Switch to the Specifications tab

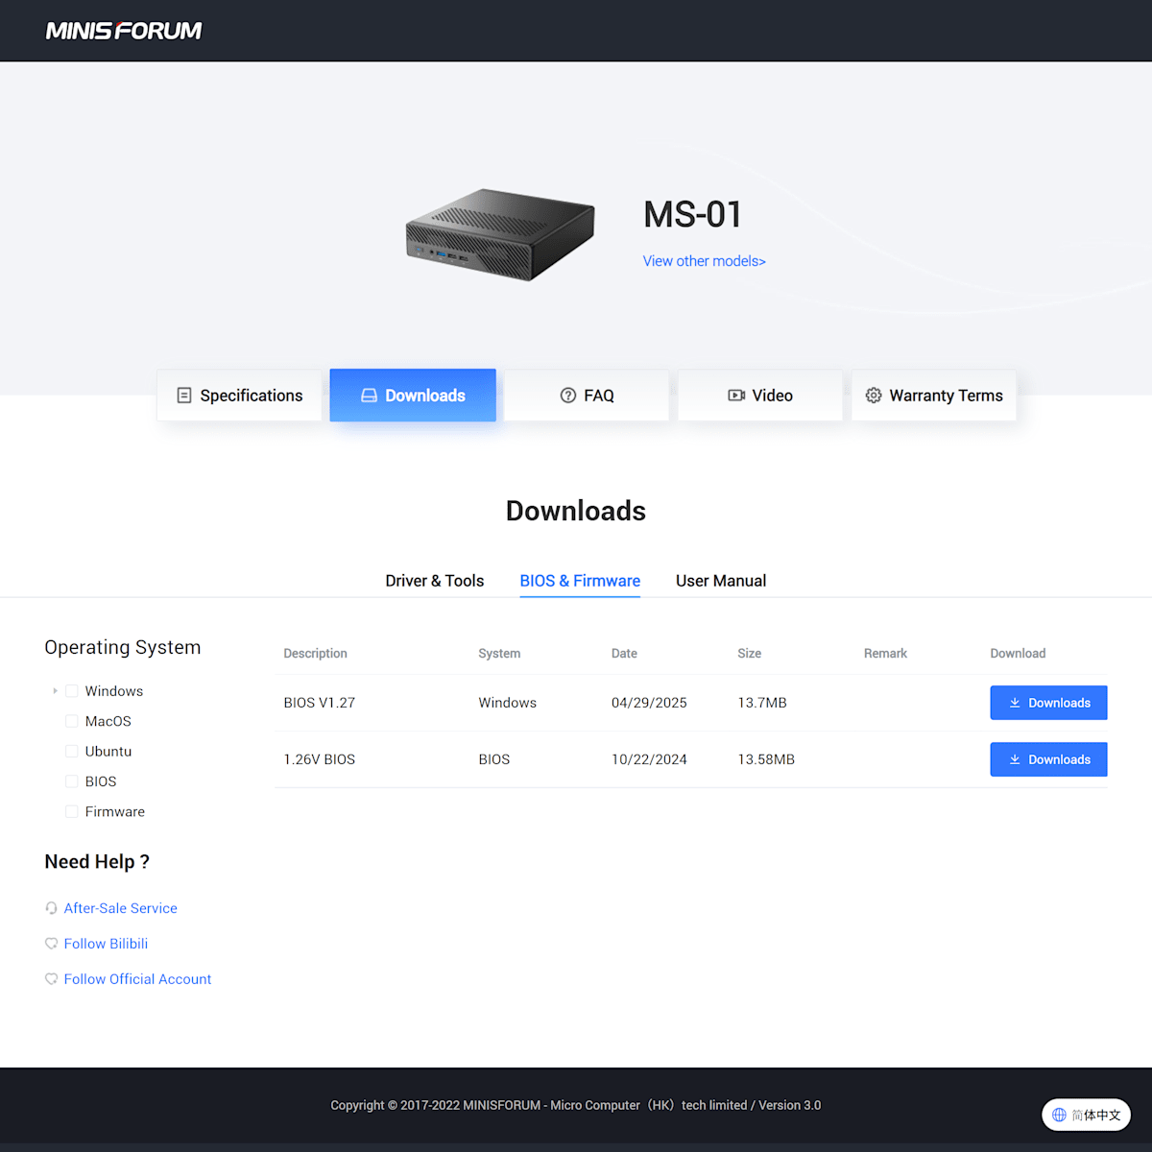(239, 396)
